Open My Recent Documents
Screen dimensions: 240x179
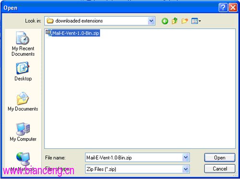pos(23,44)
